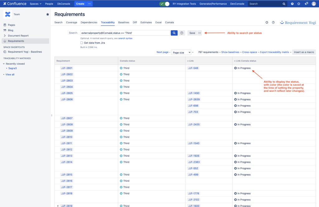Open the Page size dropdown

pyautogui.click(x=182, y=52)
